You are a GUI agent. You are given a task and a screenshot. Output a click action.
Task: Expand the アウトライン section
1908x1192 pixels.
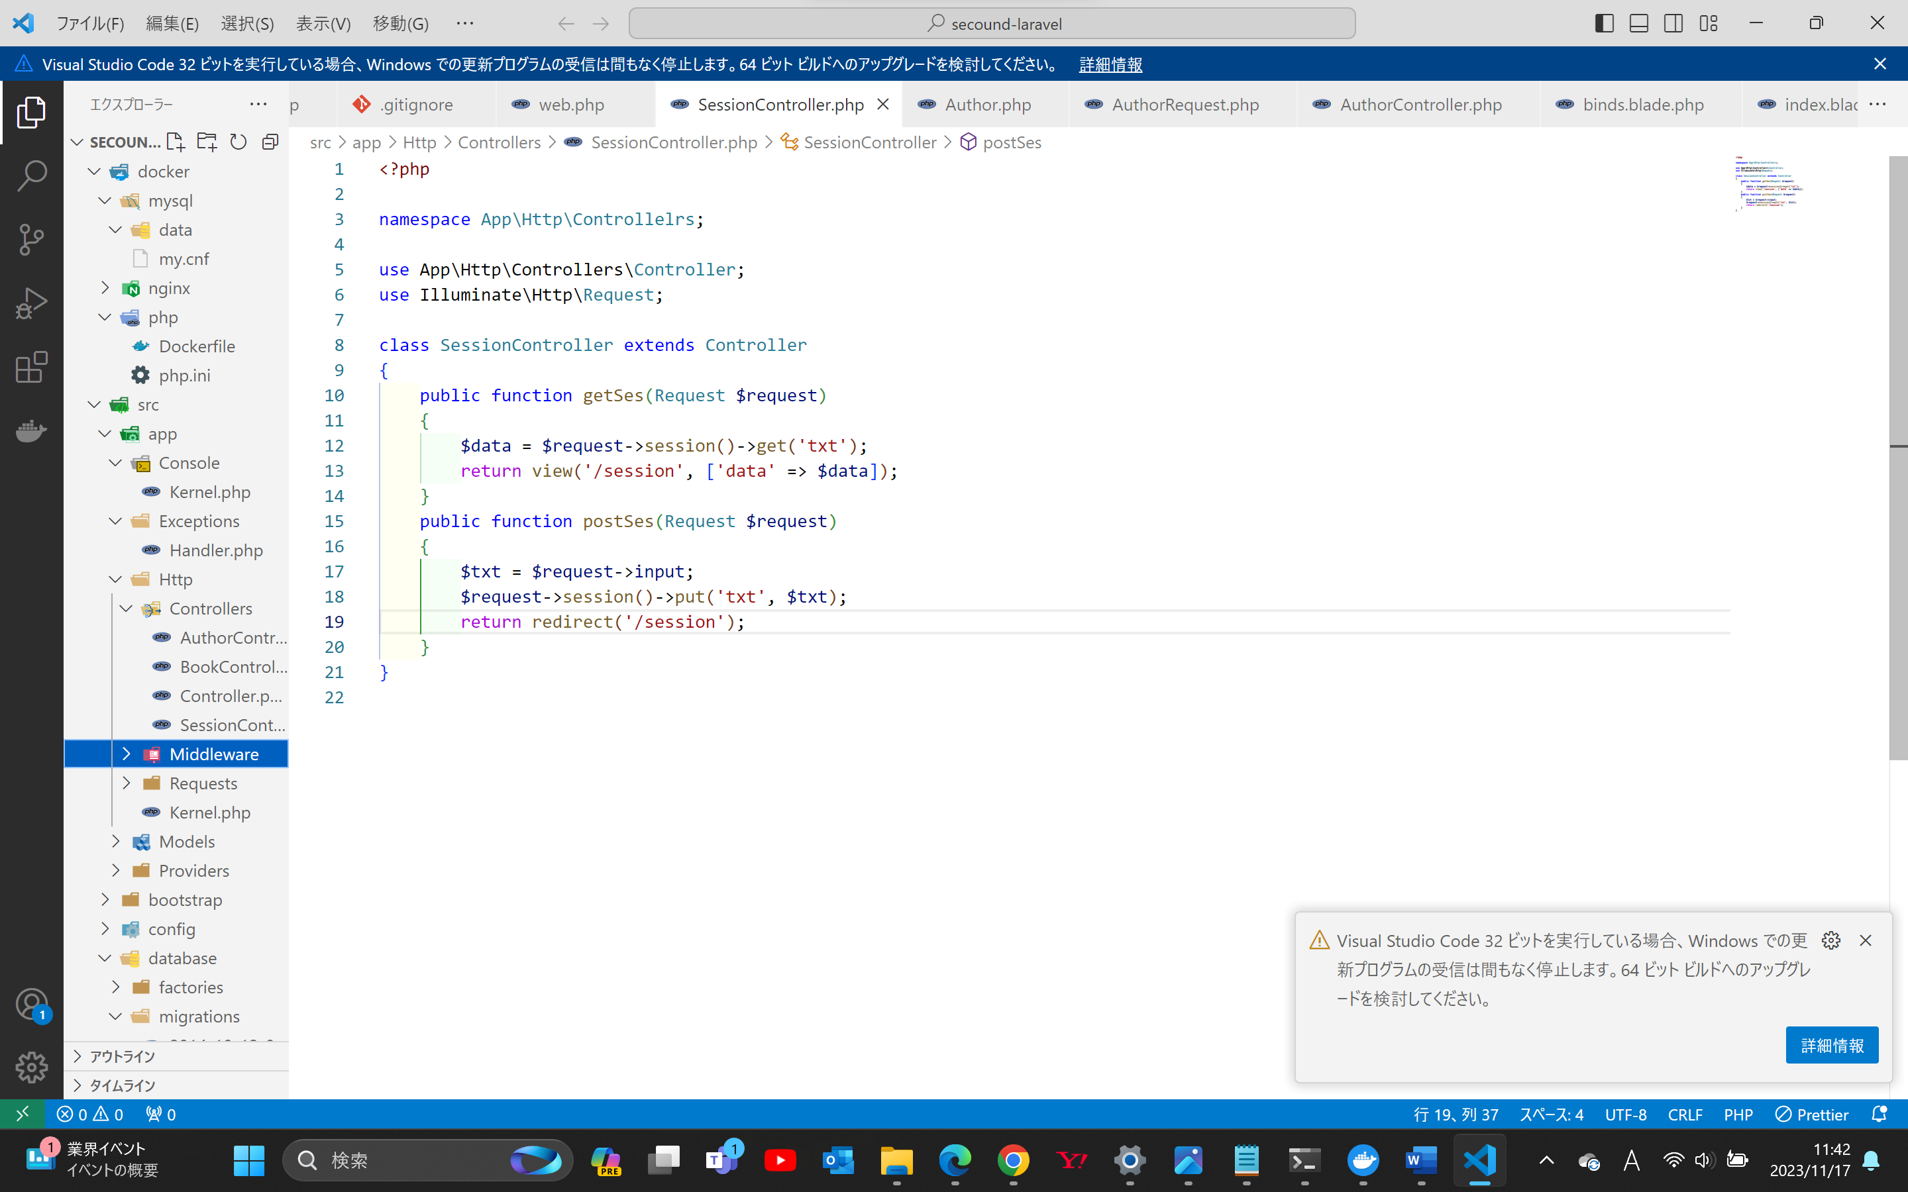(122, 1056)
